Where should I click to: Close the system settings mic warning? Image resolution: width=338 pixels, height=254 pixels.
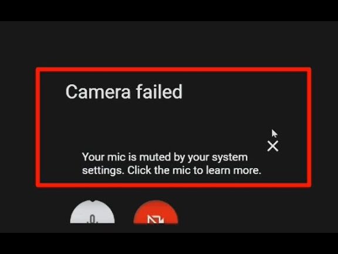(x=273, y=146)
